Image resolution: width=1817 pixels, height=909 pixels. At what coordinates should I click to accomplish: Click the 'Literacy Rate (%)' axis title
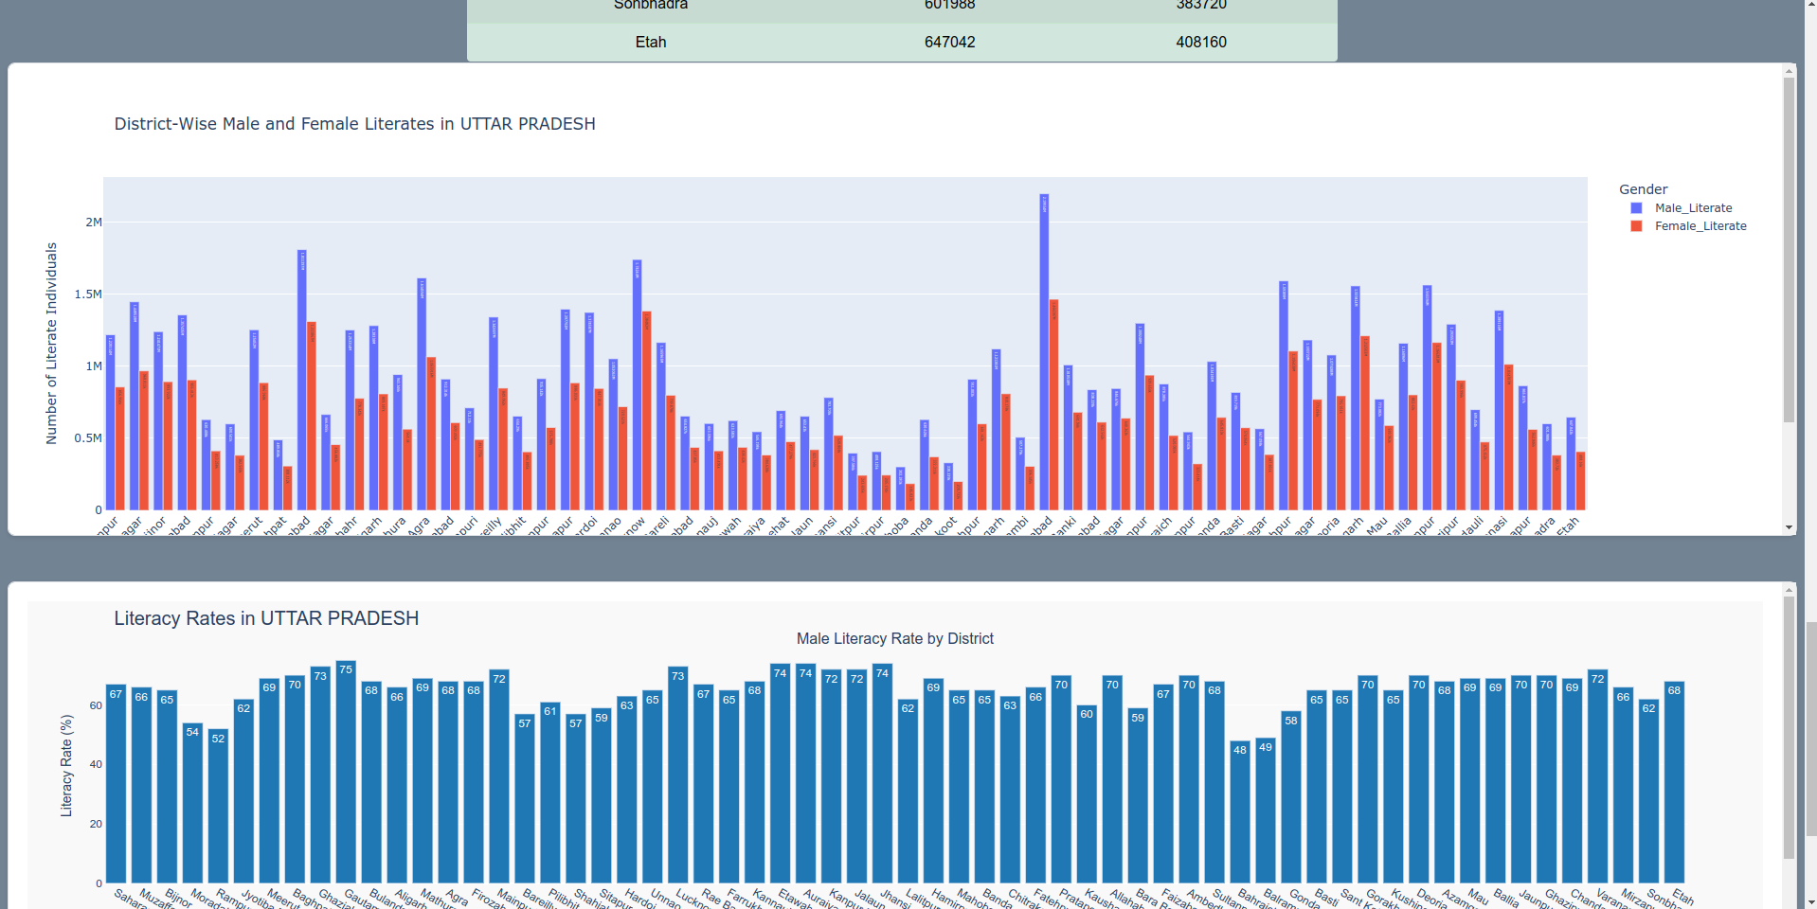tap(66, 766)
